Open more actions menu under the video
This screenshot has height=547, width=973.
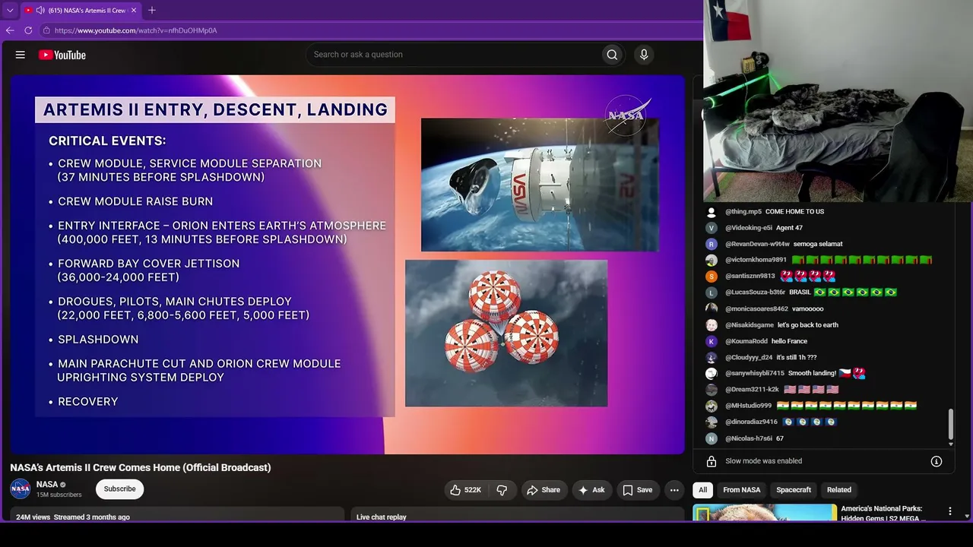674,490
